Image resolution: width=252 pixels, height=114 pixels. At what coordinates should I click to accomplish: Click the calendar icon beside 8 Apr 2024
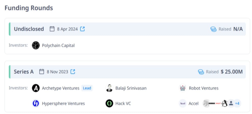click(x=52, y=29)
